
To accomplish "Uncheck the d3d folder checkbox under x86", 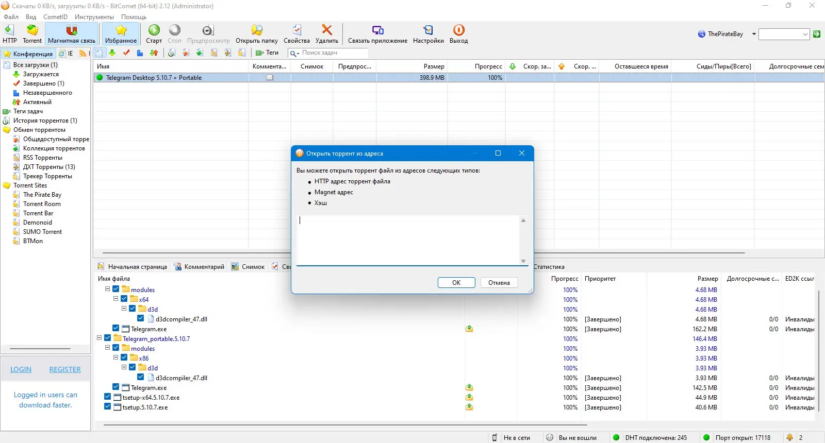I will point(133,367).
